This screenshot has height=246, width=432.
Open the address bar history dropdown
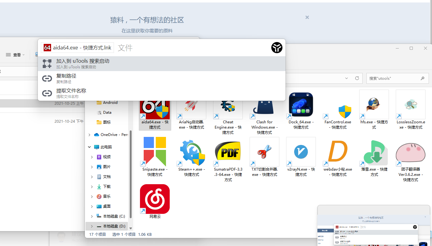347,78
